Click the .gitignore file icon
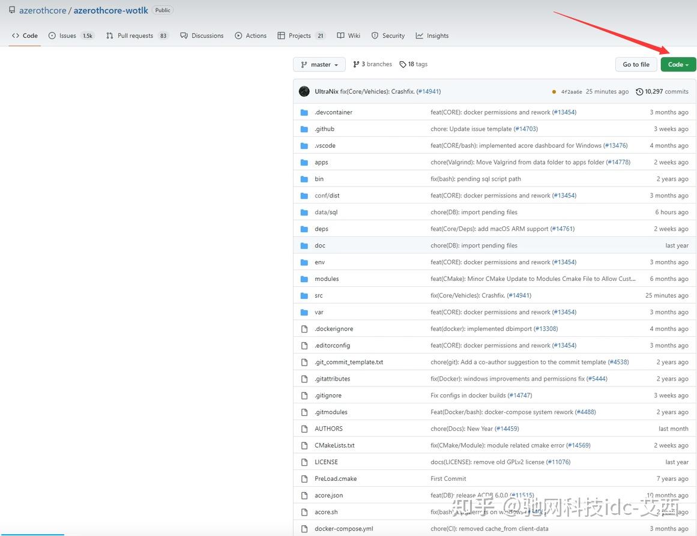697x536 pixels. pyautogui.click(x=304, y=396)
